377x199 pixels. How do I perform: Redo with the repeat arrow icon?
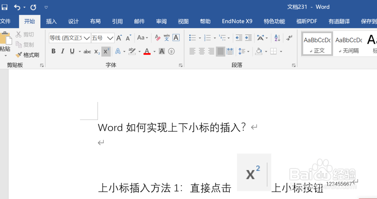click(x=33, y=7)
